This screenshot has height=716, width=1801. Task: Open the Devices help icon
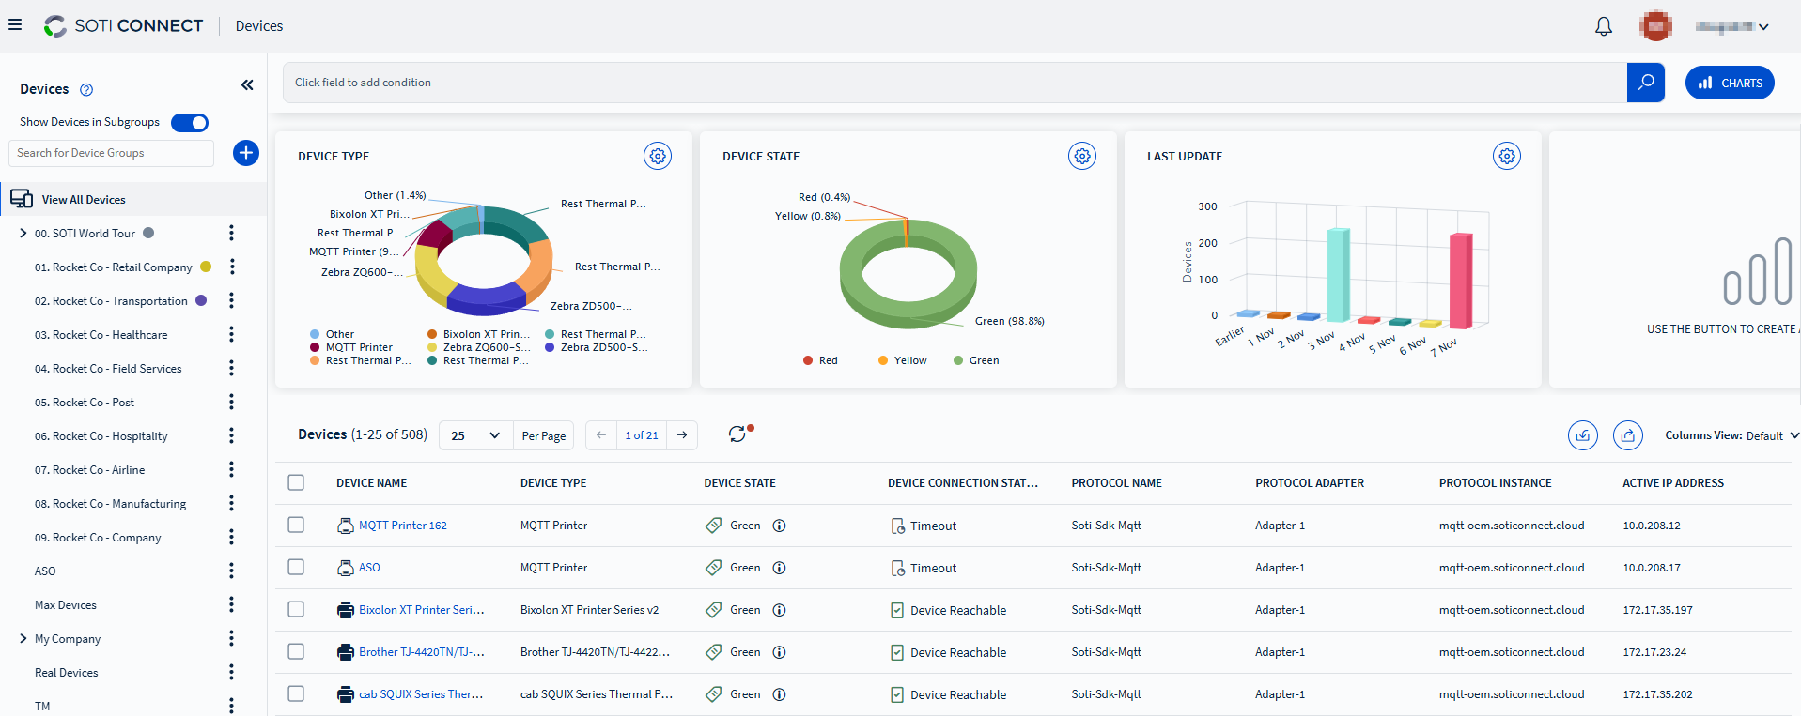point(86,90)
